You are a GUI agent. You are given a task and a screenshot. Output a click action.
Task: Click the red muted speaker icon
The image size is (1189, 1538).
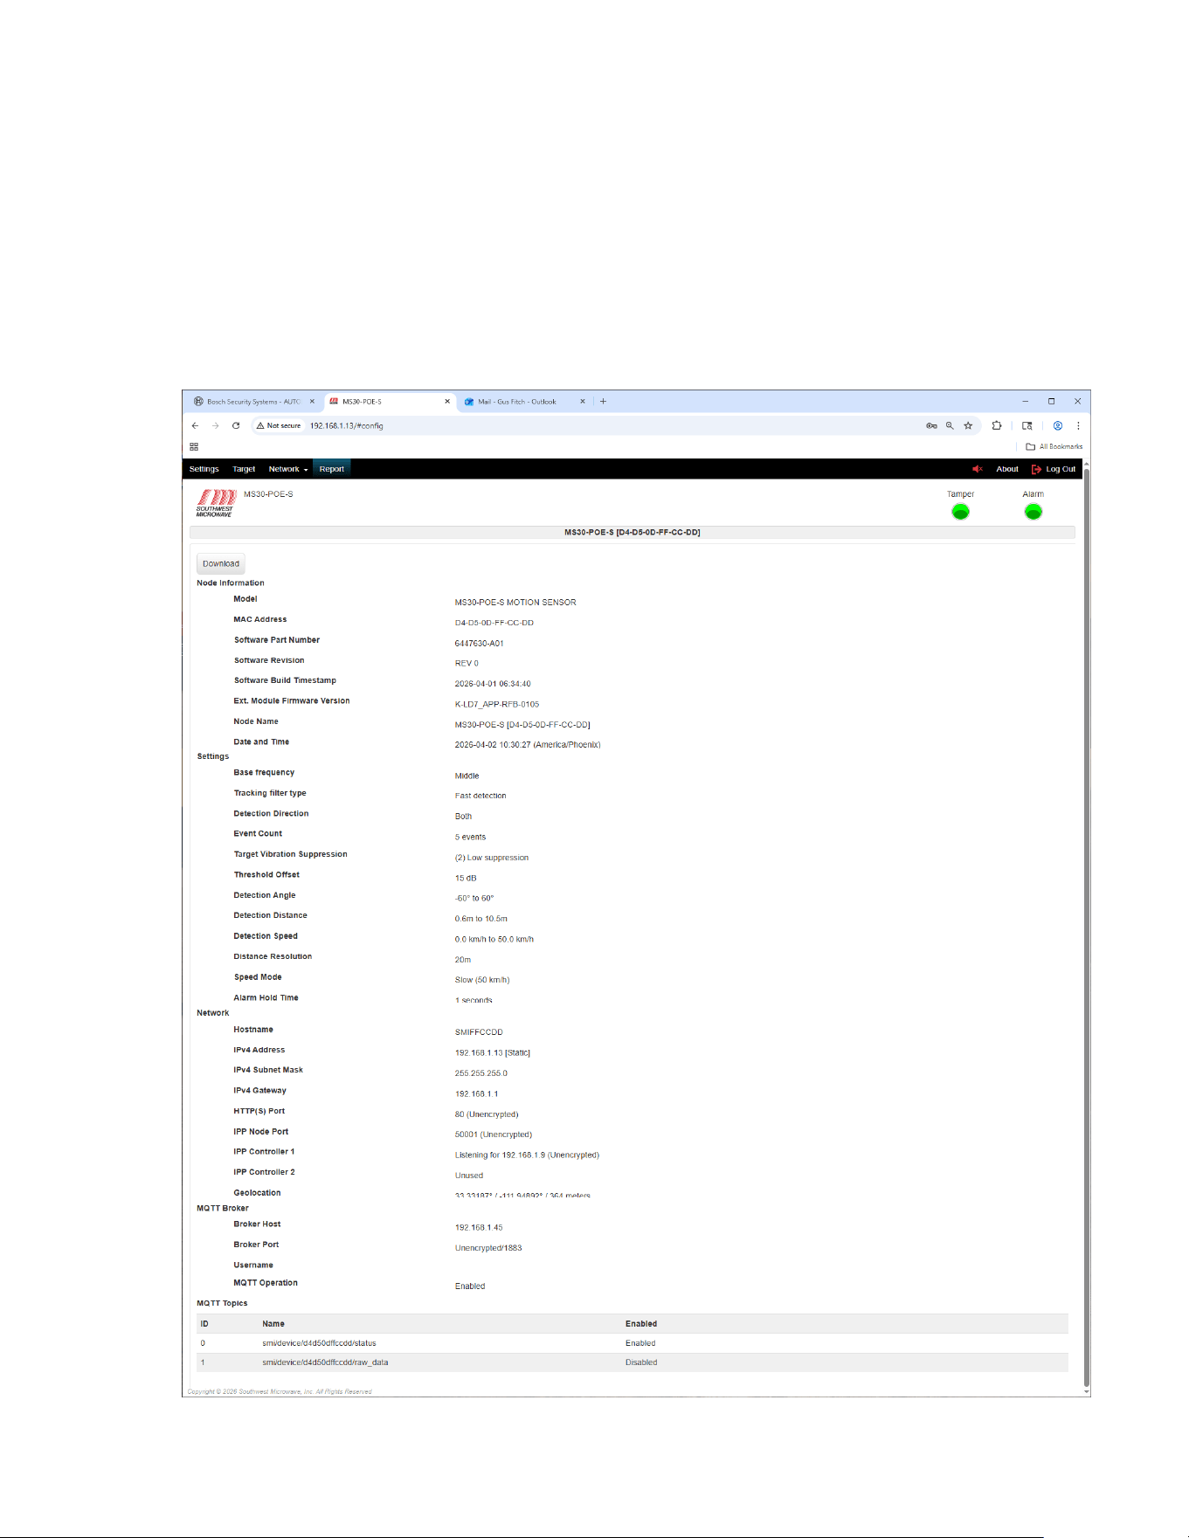978,469
